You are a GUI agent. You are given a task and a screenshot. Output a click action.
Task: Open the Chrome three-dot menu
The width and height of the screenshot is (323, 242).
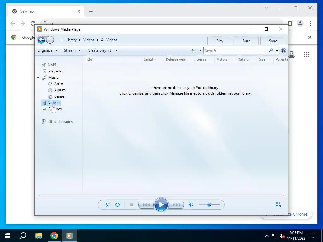[310, 23]
